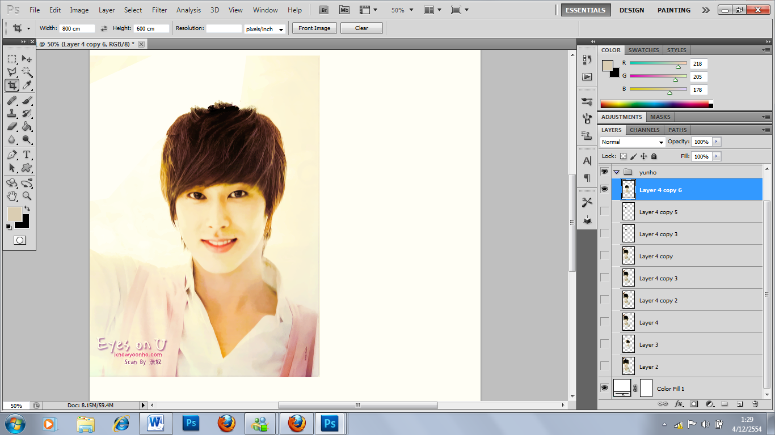Select the Eyedropper tool
775x435 pixels.
27,86
